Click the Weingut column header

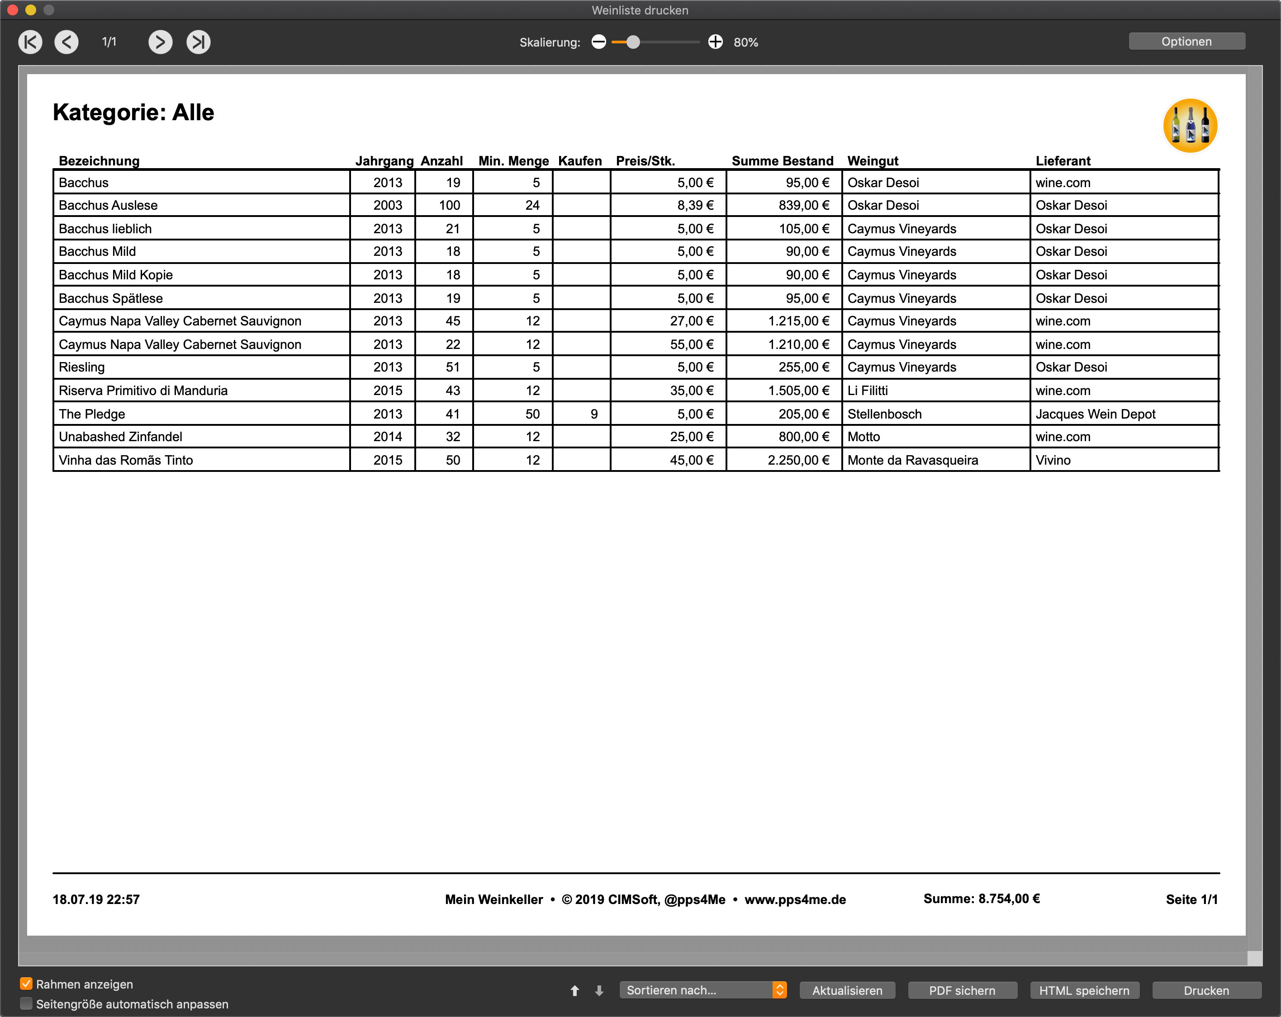[x=873, y=161]
